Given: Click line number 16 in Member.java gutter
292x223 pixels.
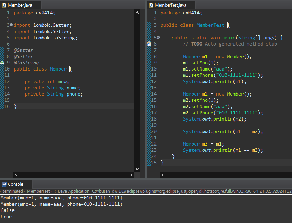Looking at the screenshot, I should coord(7,106).
